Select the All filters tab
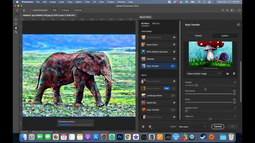 145,23
